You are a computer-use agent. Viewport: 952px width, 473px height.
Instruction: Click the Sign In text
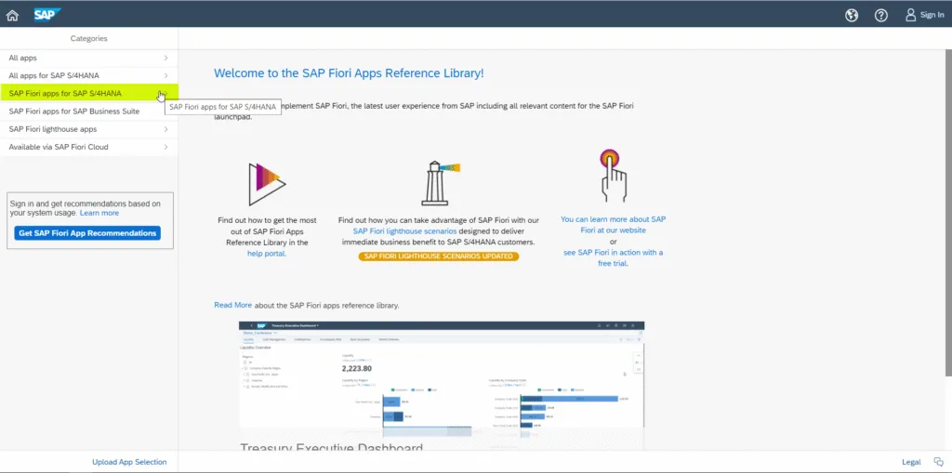[932, 15]
